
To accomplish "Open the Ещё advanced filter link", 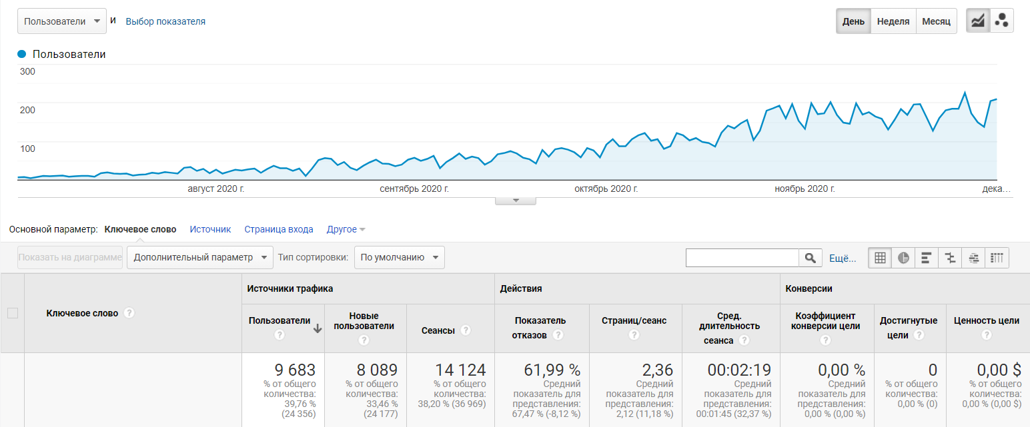I will tap(843, 258).
